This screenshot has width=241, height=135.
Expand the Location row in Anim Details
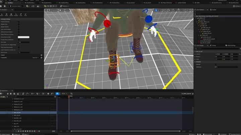point(195,54)
